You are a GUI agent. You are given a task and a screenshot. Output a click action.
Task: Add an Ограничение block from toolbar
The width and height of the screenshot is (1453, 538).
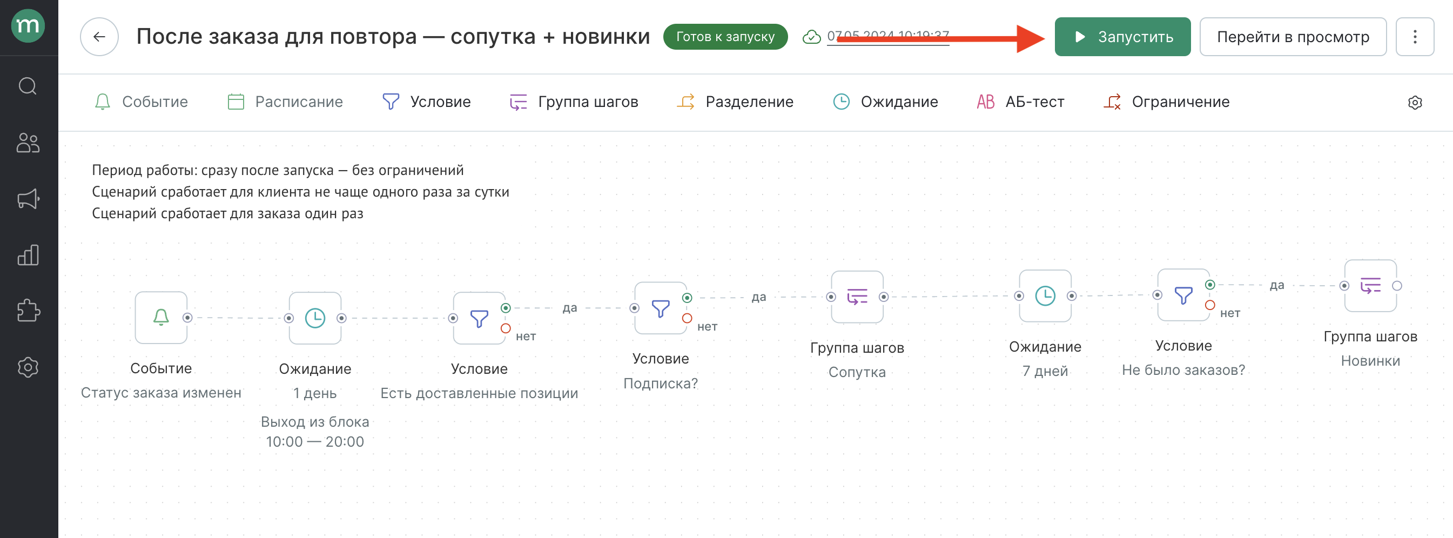pyautogui.click(x=1167, y=102)
